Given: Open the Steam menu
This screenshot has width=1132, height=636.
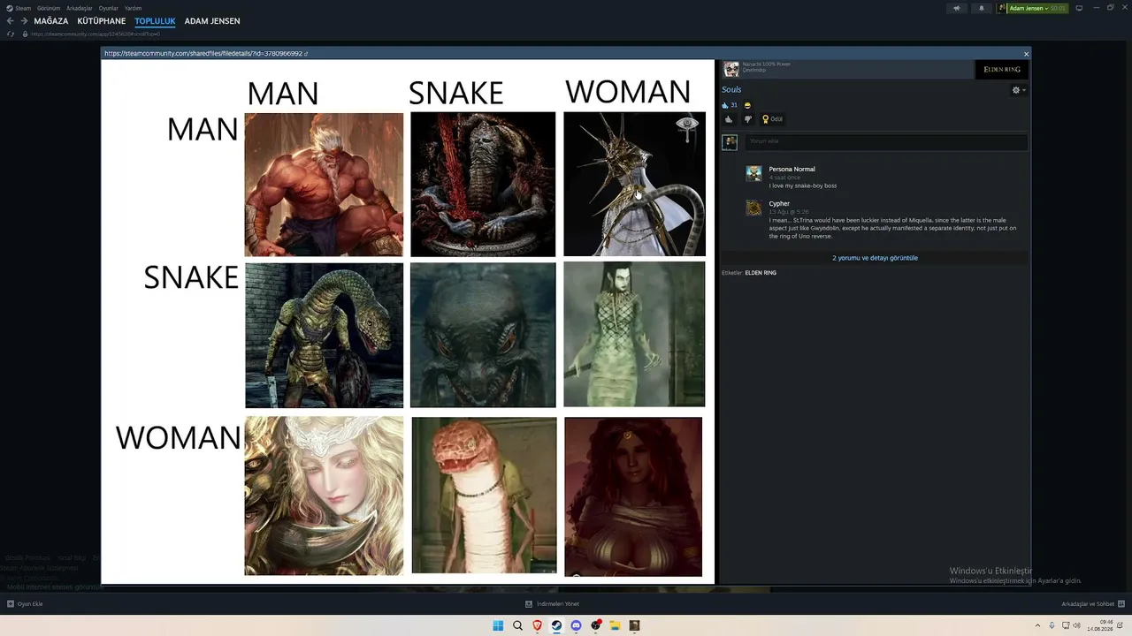Looking at the screenshot, I should click(19, 8).
